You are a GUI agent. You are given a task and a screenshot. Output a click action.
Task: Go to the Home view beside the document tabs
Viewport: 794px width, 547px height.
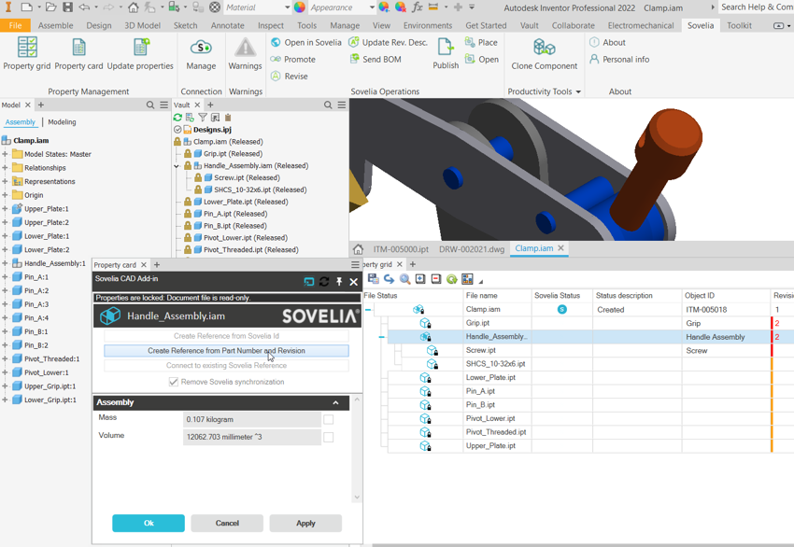tap(358, 249)
